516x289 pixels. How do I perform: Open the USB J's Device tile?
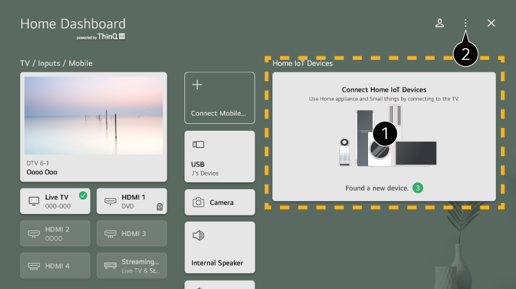click(219, 156)
